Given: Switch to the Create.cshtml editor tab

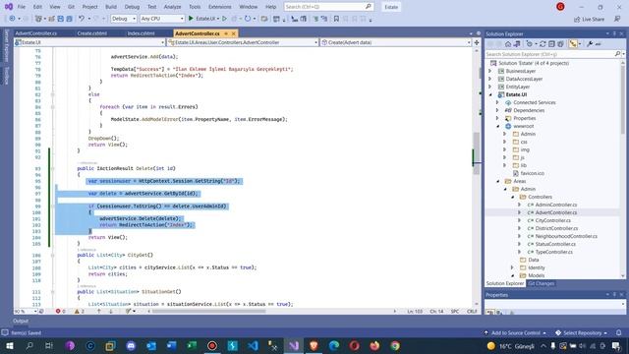Looking at the screenshot, I should click(x=91, y=33).
